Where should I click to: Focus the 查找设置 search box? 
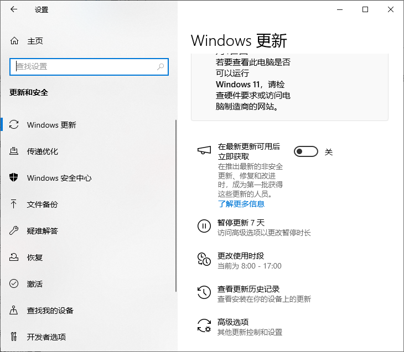coord(89,67)
